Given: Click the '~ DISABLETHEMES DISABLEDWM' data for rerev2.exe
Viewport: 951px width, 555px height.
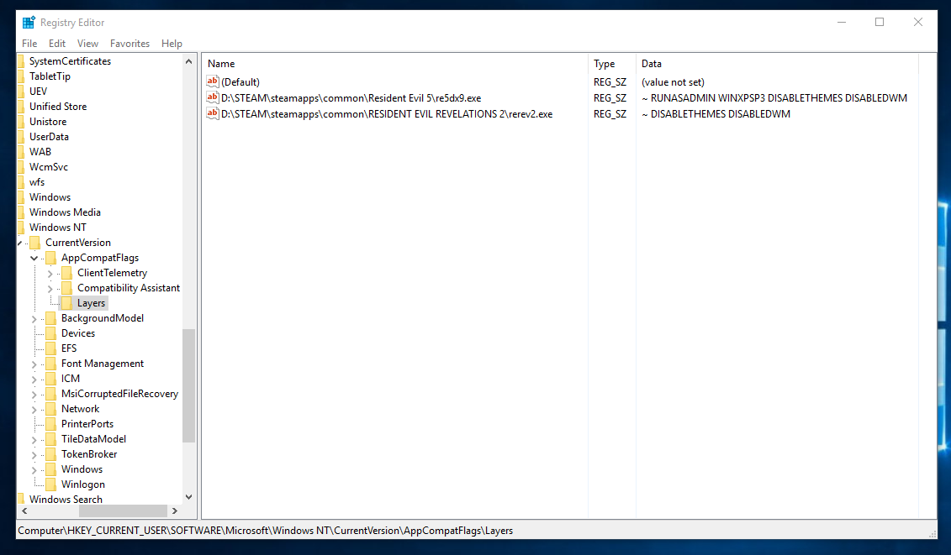Looking at the screenshot, I should pyautogui.click(x=716, y=114).
